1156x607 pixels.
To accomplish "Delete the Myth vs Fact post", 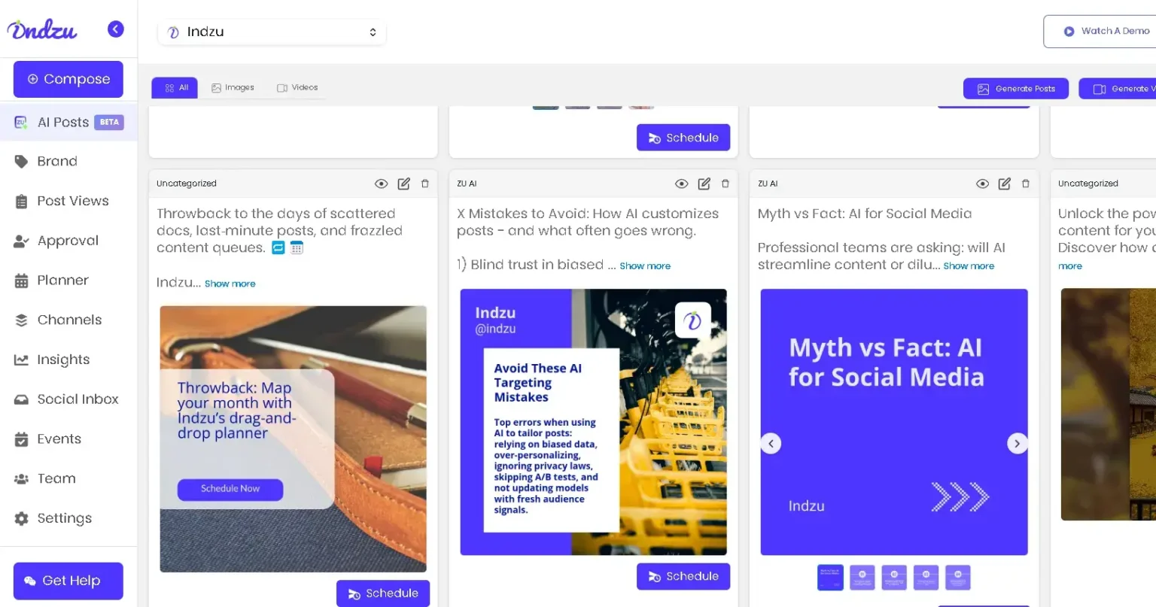I will [x=1025, y=184].
